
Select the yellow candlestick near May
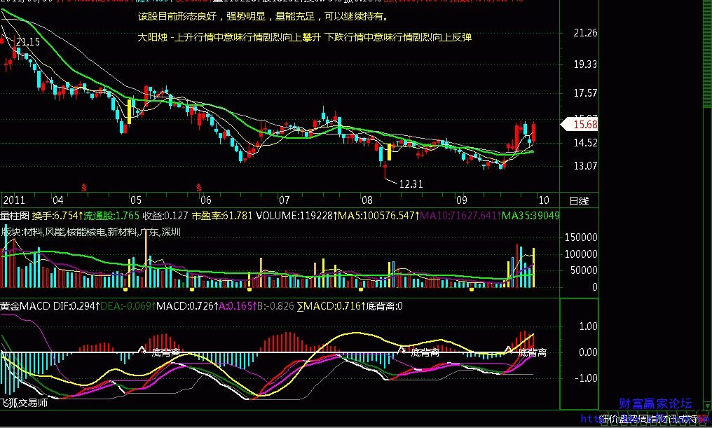(x=130, y=111)
